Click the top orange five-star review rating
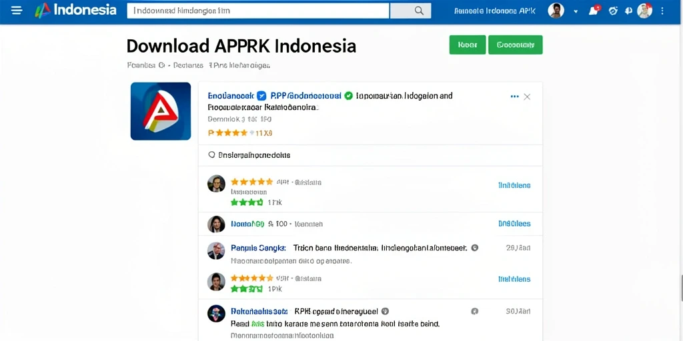The image size is (683, 341). 251,182
